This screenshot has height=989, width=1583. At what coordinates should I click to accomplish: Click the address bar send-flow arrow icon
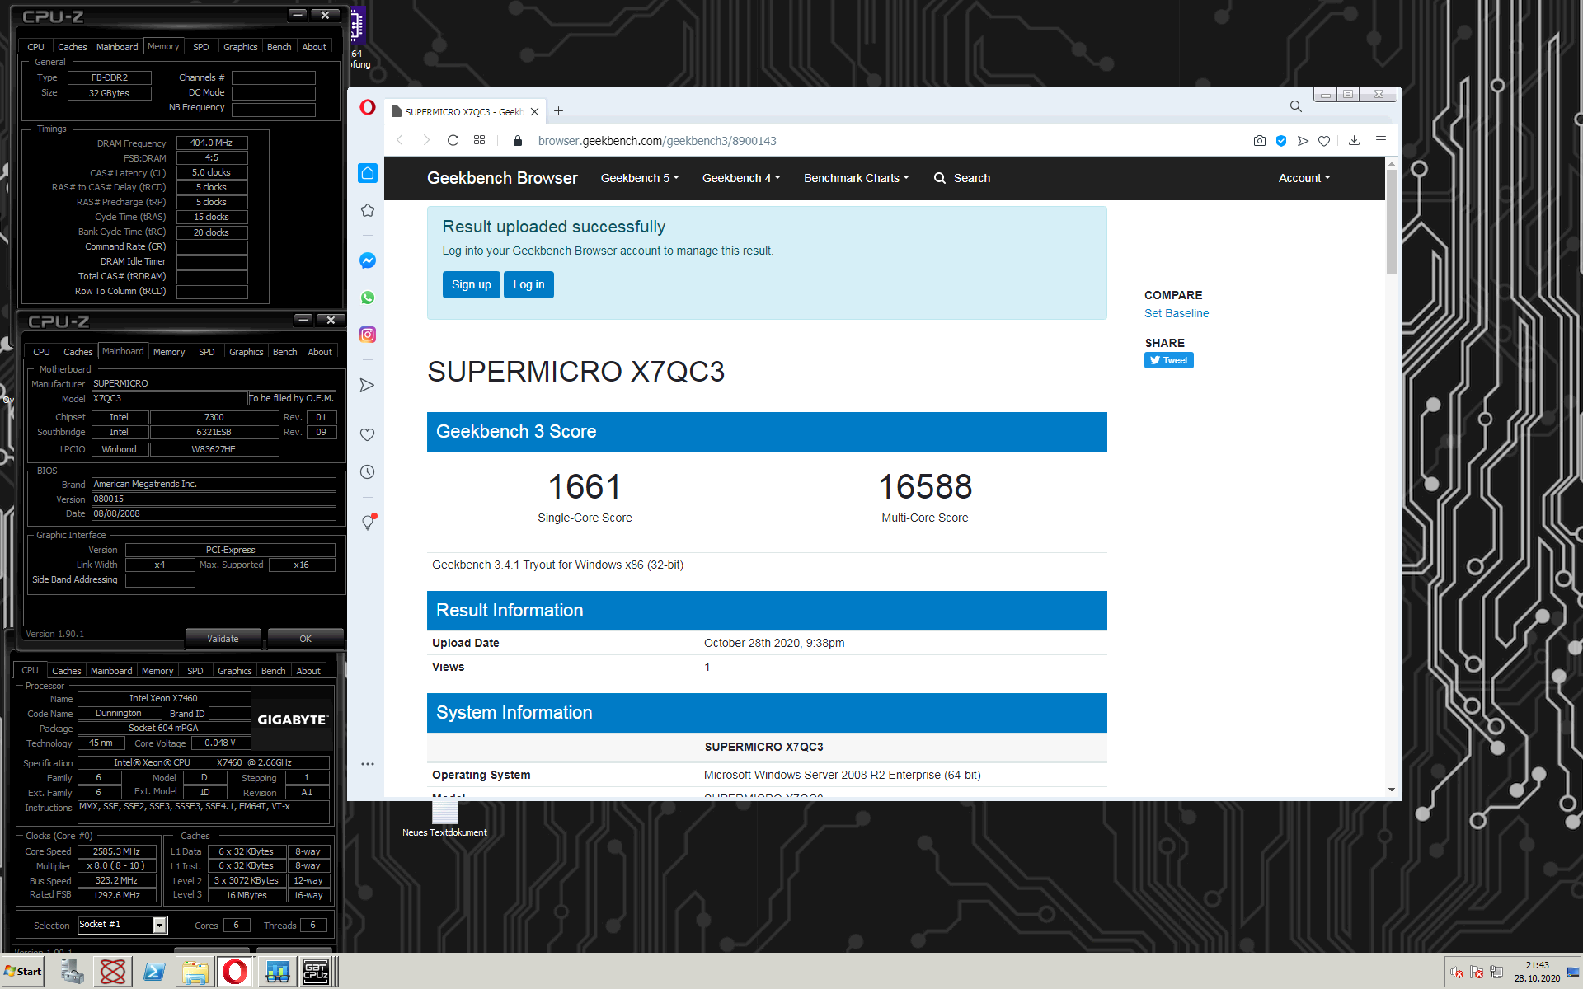click(1303, 141)
